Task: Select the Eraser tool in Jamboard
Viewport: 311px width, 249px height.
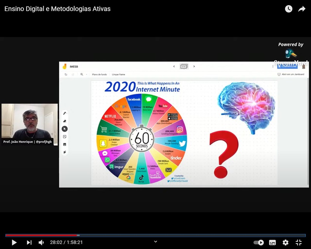Action: [65, 121]
